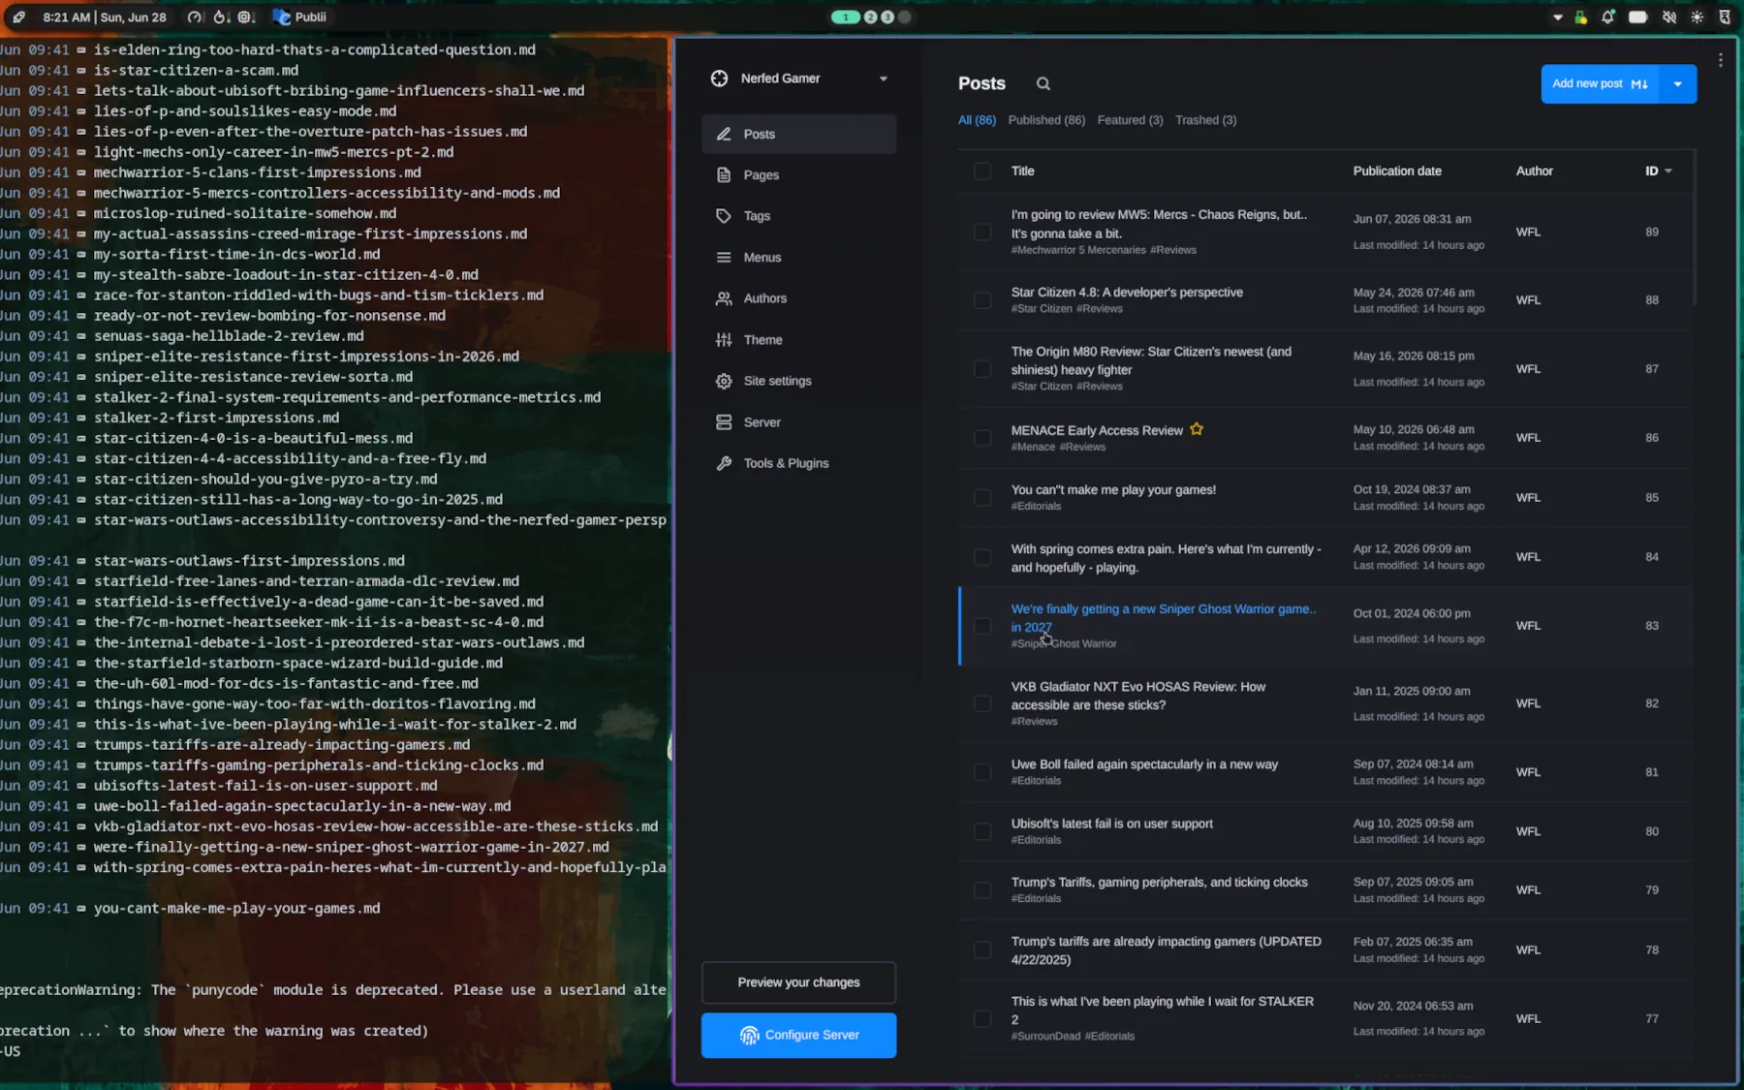Open the Star Citizen 4.8 developer's perspective post
The image size is (1744, 1090).
tap(1127, 293)
